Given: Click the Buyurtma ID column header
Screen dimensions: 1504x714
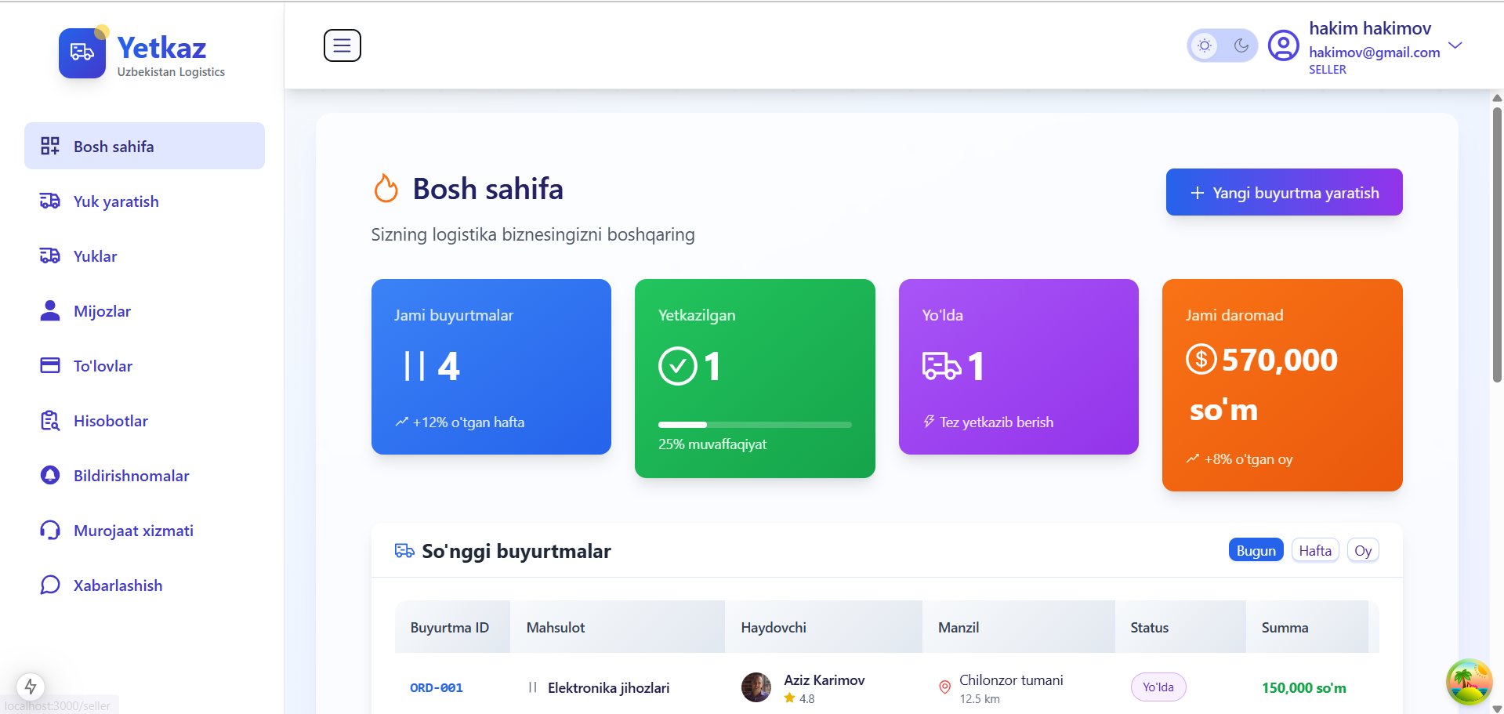Looking at the screenshot, I should click(x=452, y=627).
